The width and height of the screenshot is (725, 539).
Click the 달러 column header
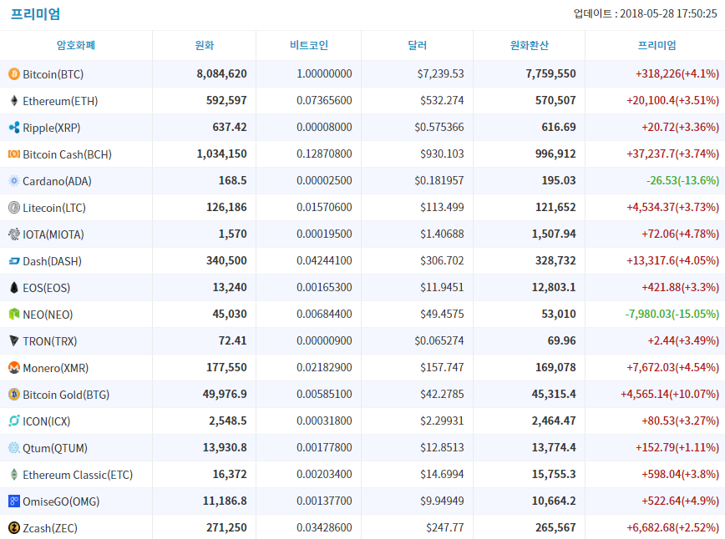click(x=417, y=45)
